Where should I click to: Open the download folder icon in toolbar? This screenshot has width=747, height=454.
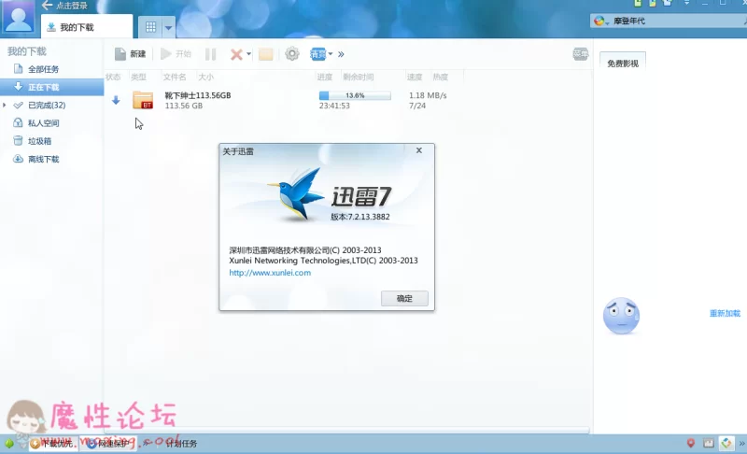[266, 54]
